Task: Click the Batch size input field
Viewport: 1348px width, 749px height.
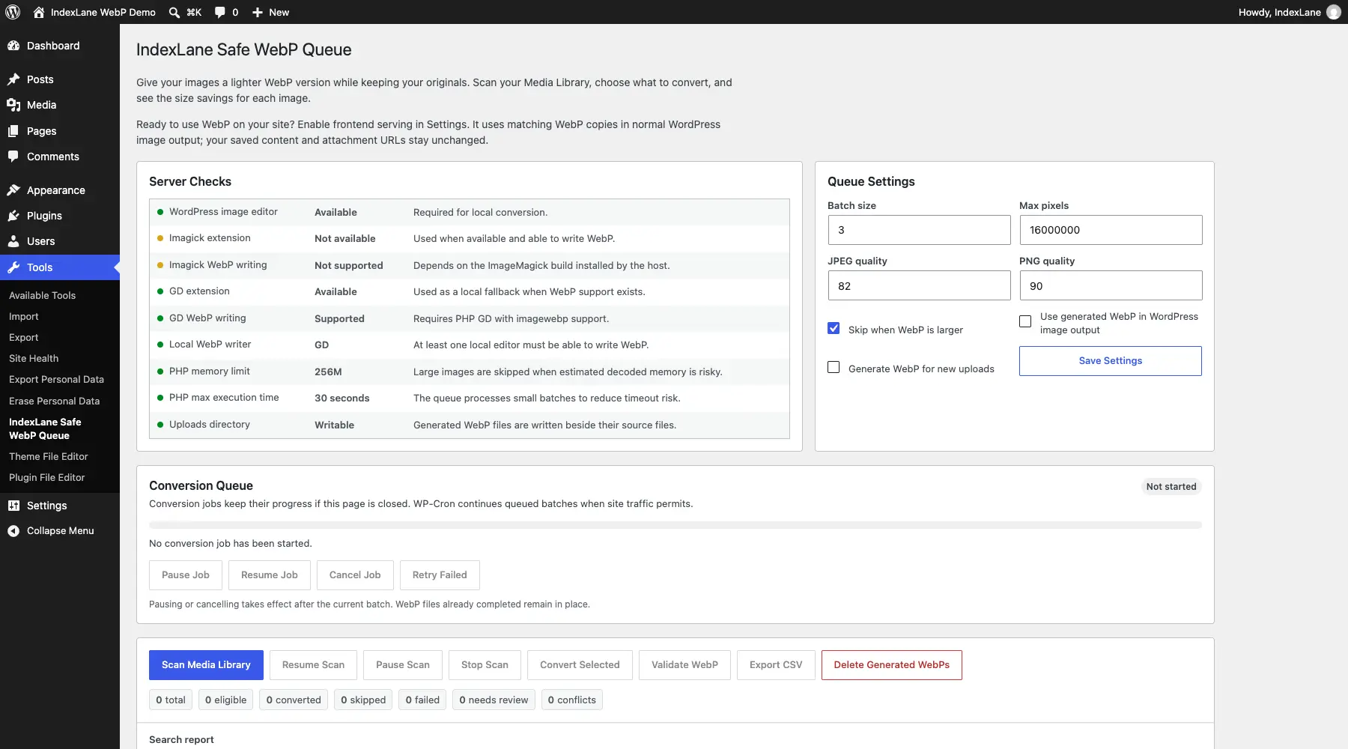Action: point(920,230)
